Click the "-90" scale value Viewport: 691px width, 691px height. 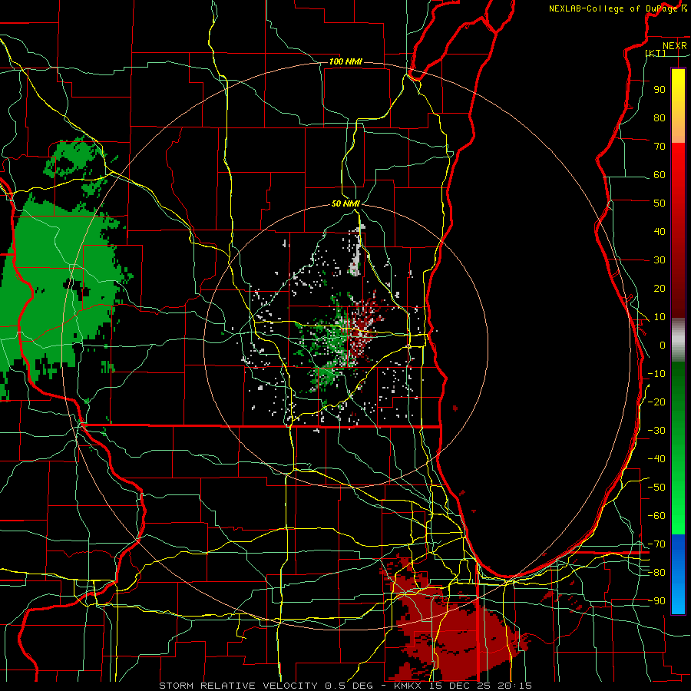(x=656, y=601)
